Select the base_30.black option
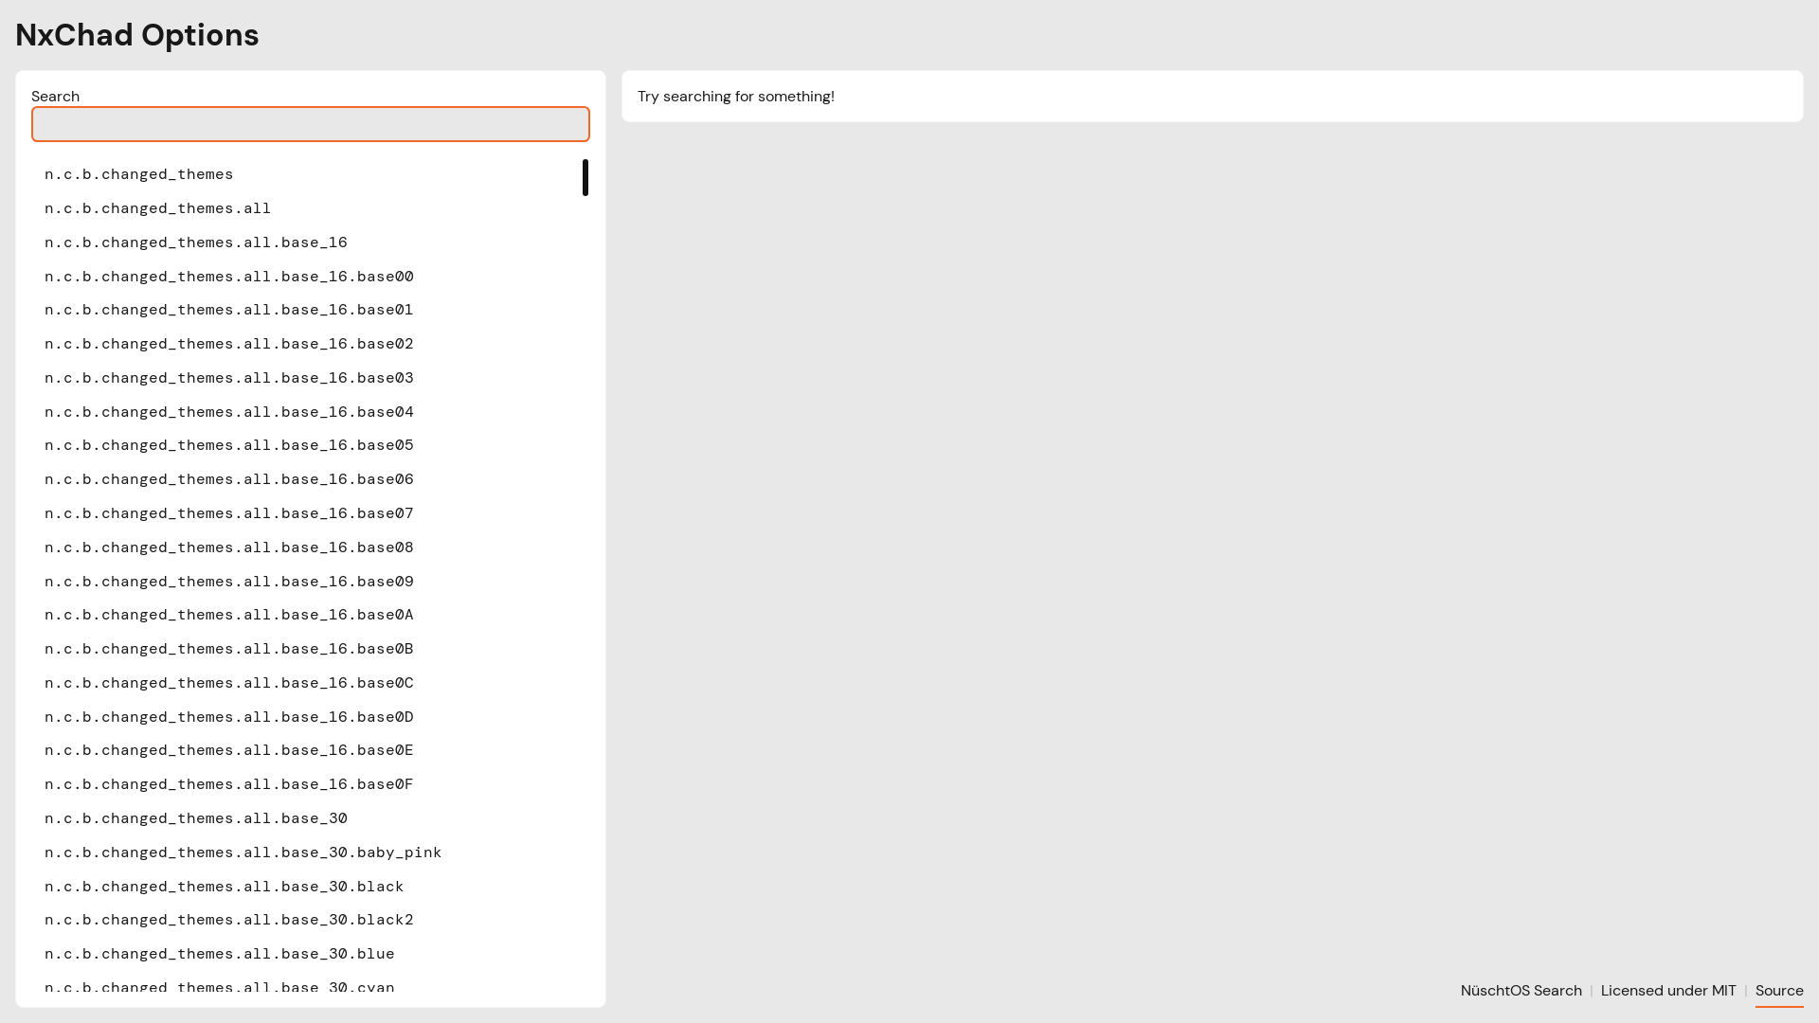The height and width of the screenshot is (1023, 1819). coord(306,887)
